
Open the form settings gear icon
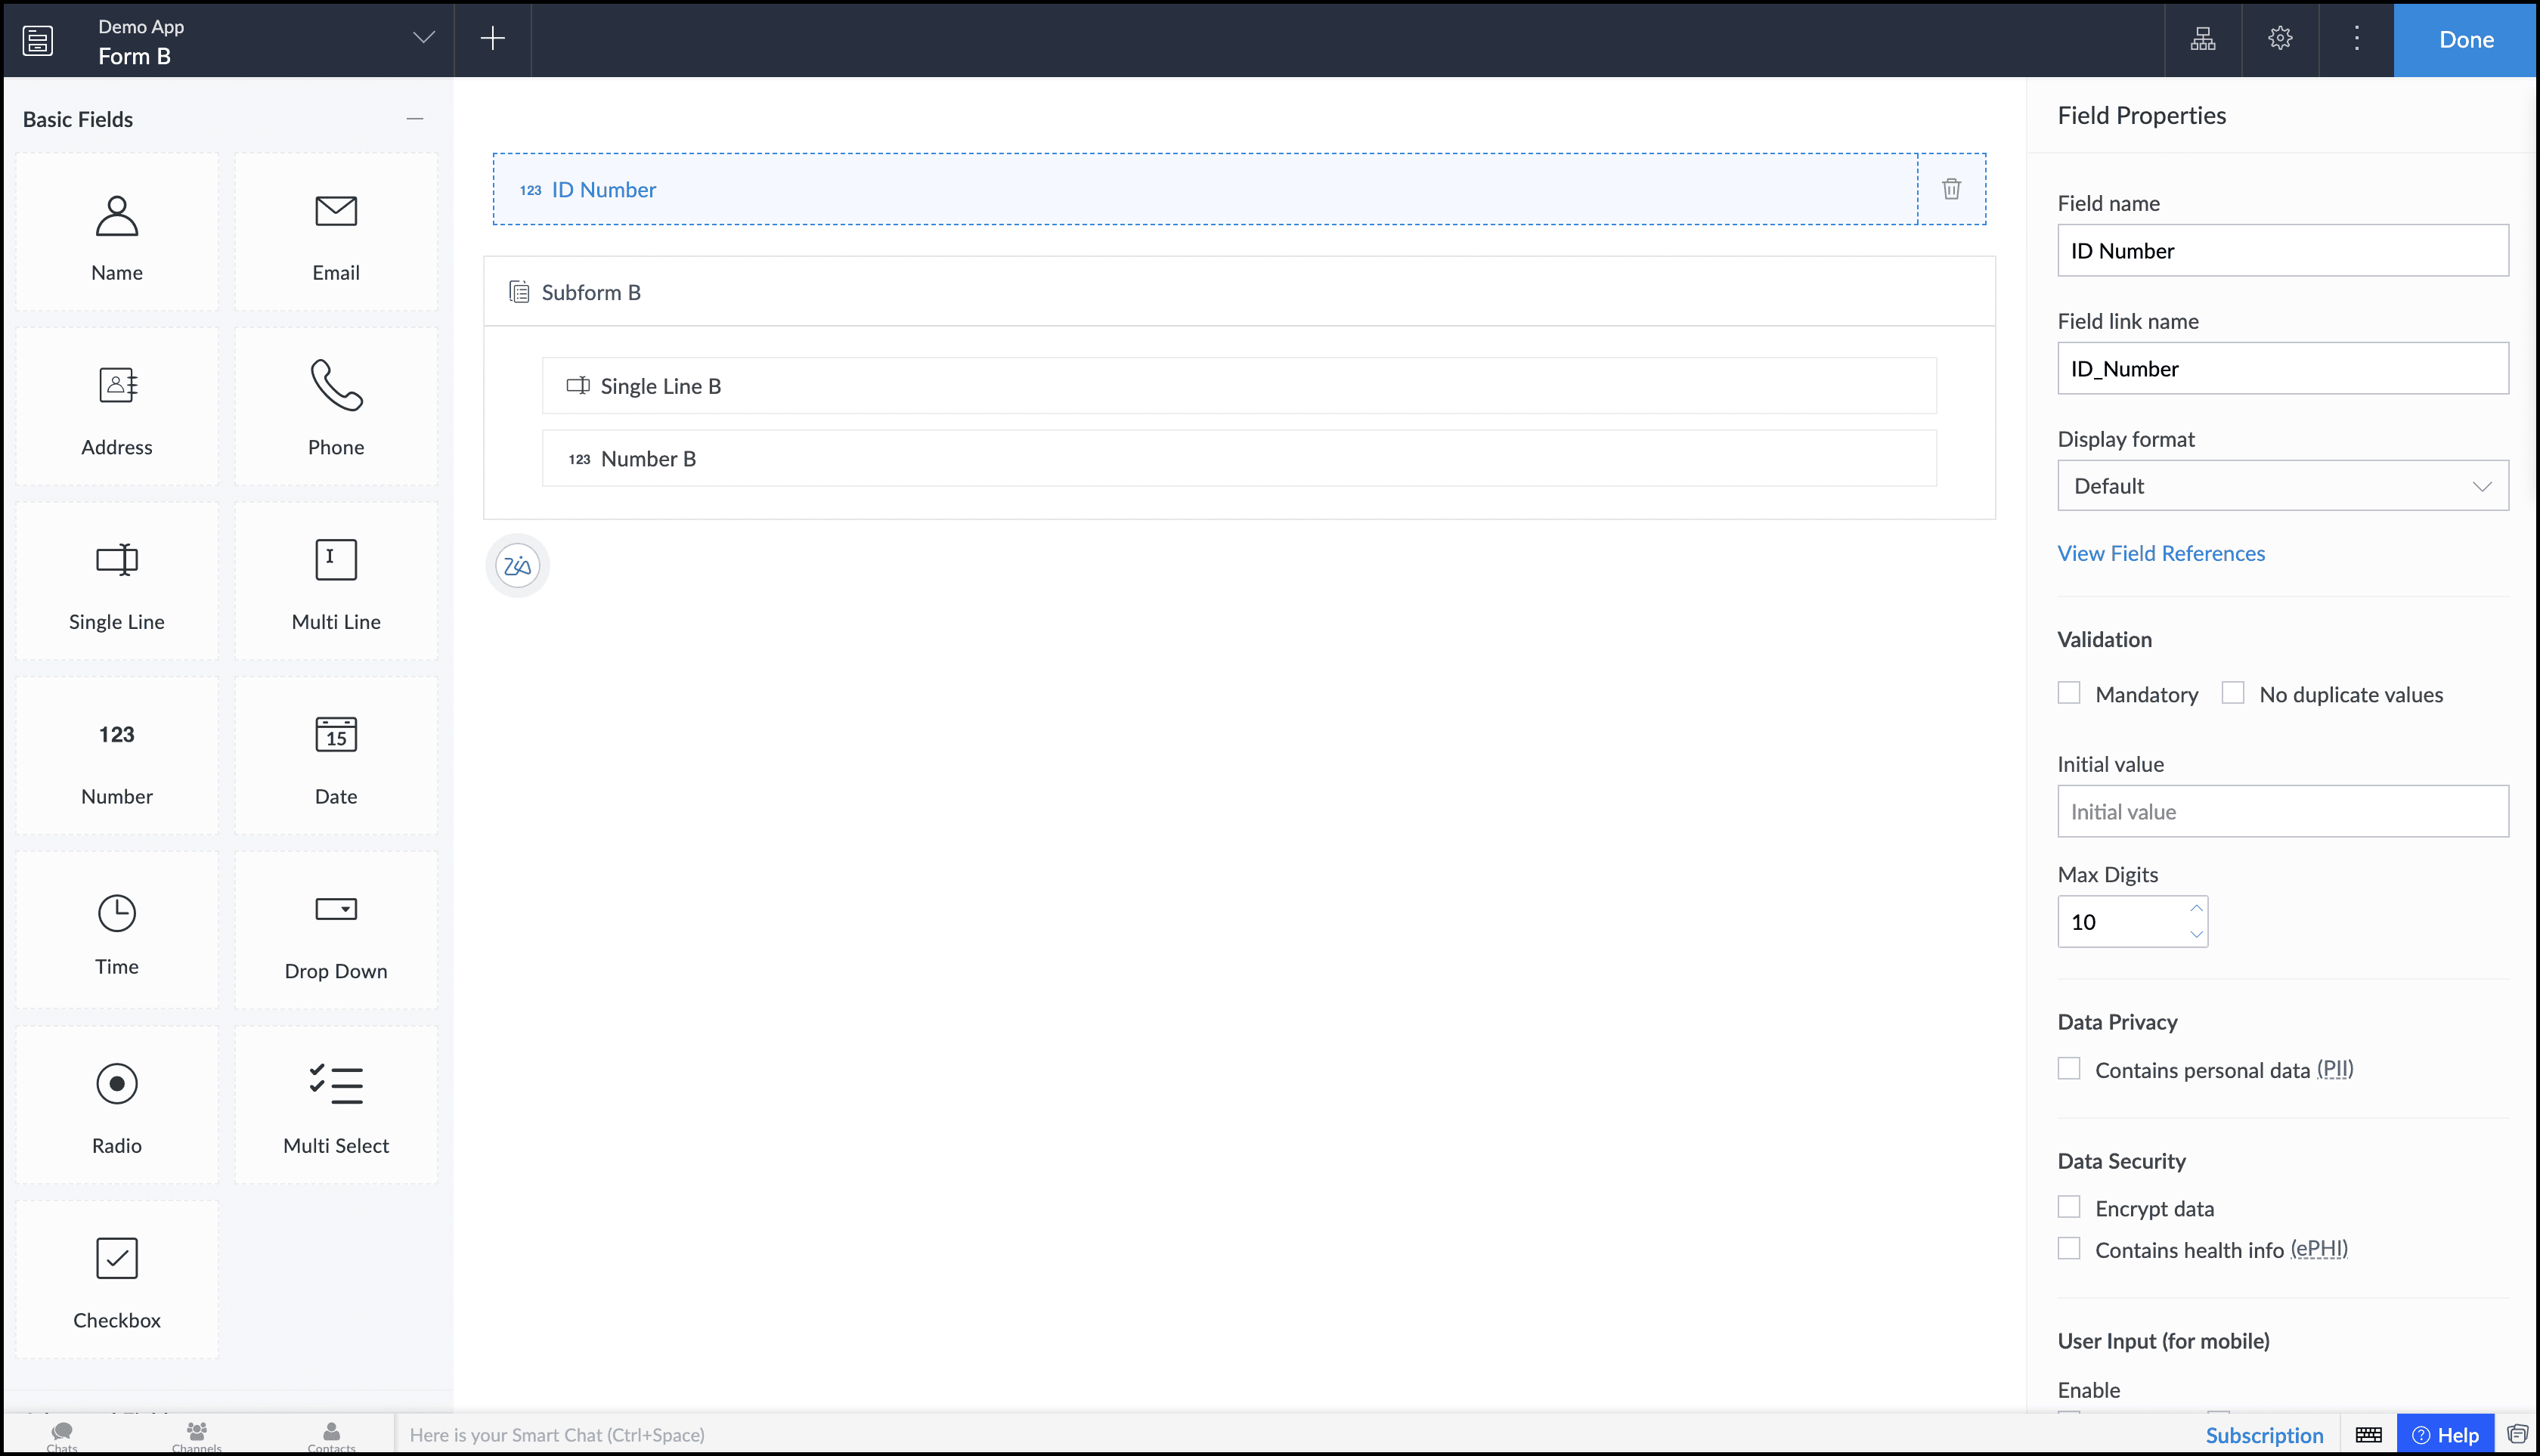point(2279,39)
